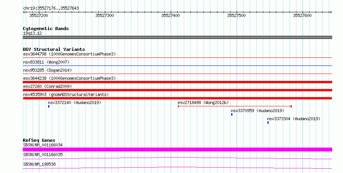Open variant esv2718498 (Wong2012b) label
This screenshot has width=343, height=173.
pos(203,102)
